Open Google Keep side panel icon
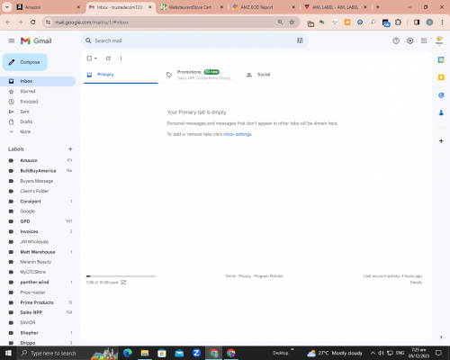The image size is (450, 360). (x=441, y=77)
